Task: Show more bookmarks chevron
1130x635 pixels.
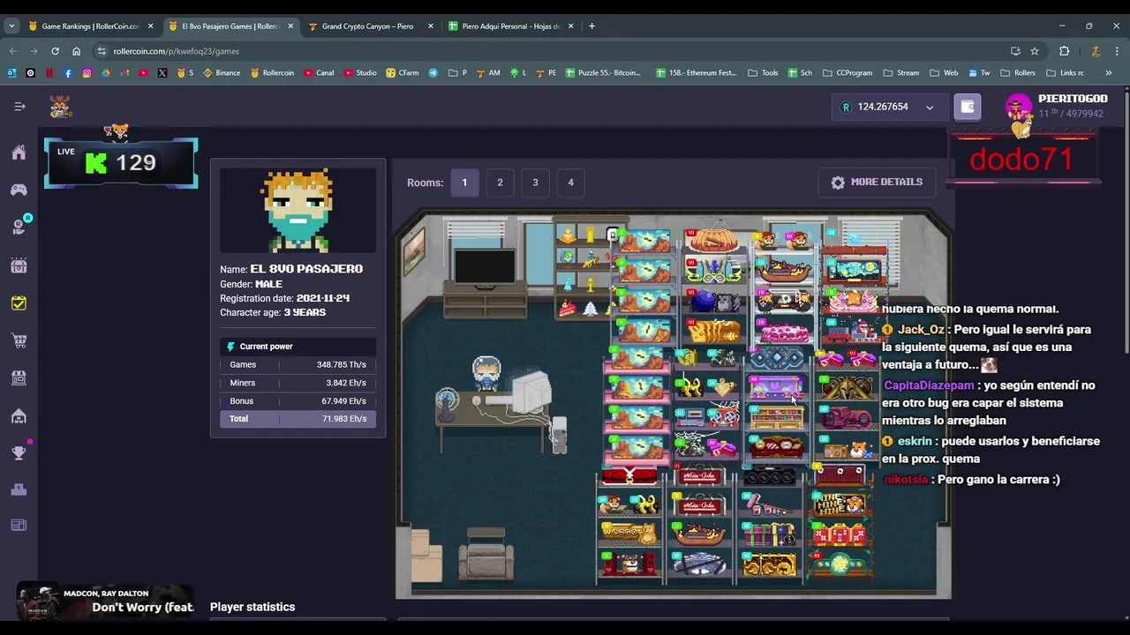Action: pyautogui.click(x=1109, y=73)
